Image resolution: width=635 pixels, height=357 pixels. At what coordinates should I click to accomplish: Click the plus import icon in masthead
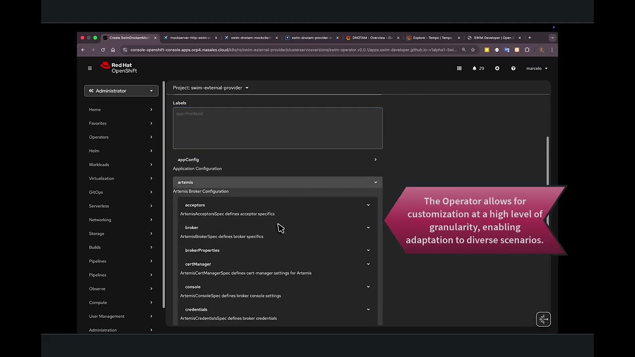click(497, 68)
